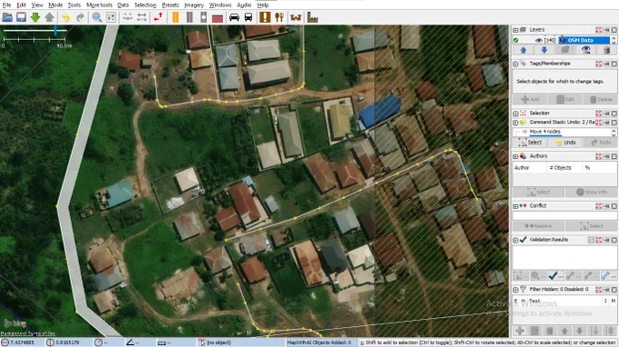Select the exclamation mark preset icon
The image size is (619, 347).
pyautogui.click(x=265, y=17)
